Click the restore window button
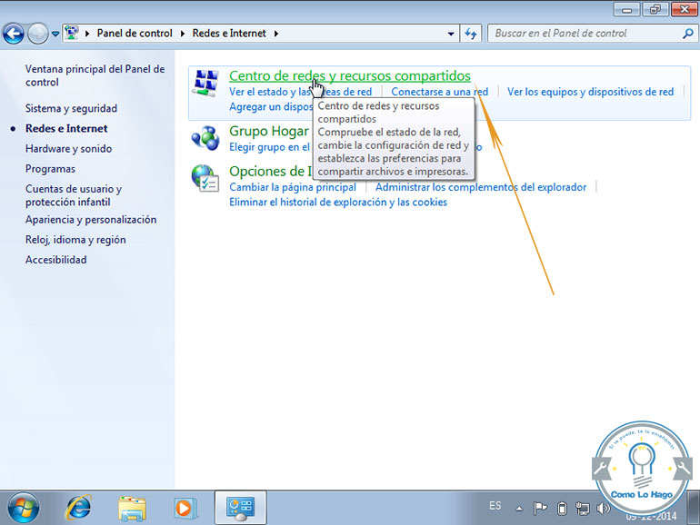The image size is (700, 525). point(655,10)
